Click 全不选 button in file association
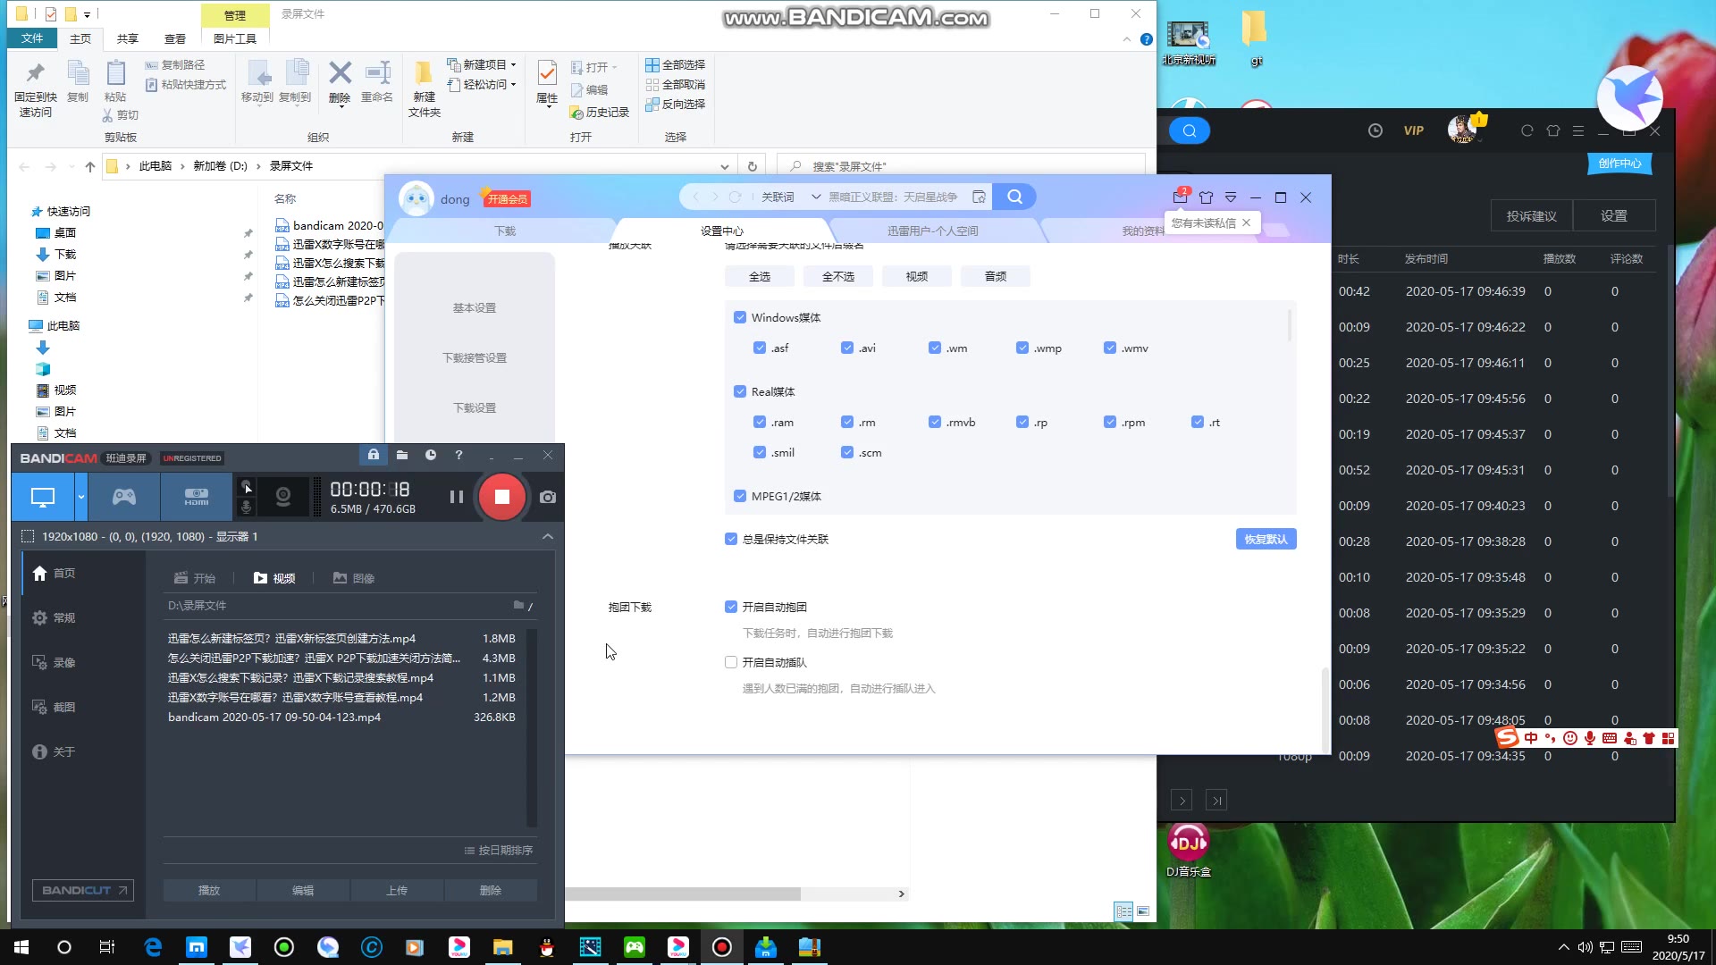Viewport: 1716px width, 965px height. click(x=838, y=276)
